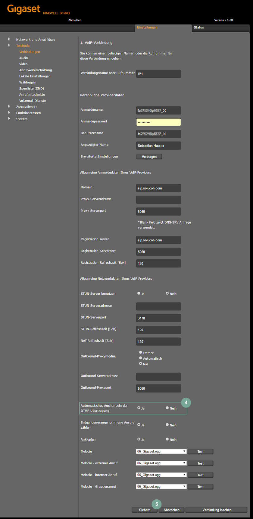Set Outbound-Proxymodus to Automatisch
Viewport: 253px width, 519px height.
click(141, 358)
